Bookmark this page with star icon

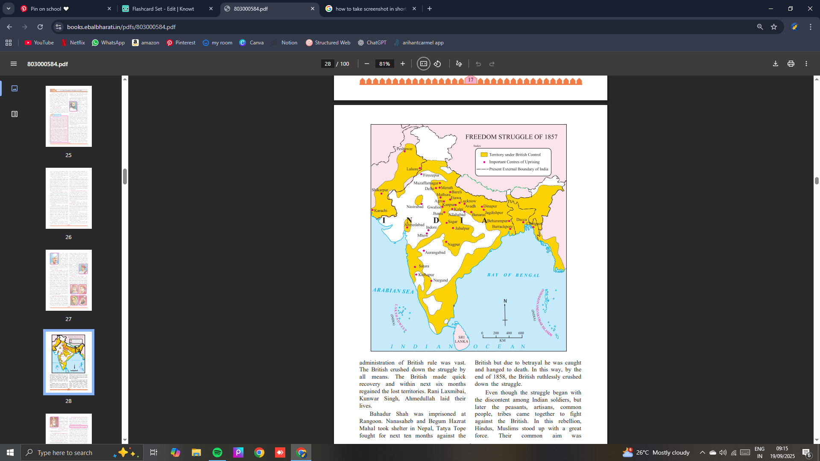click(x=774, y=27)
